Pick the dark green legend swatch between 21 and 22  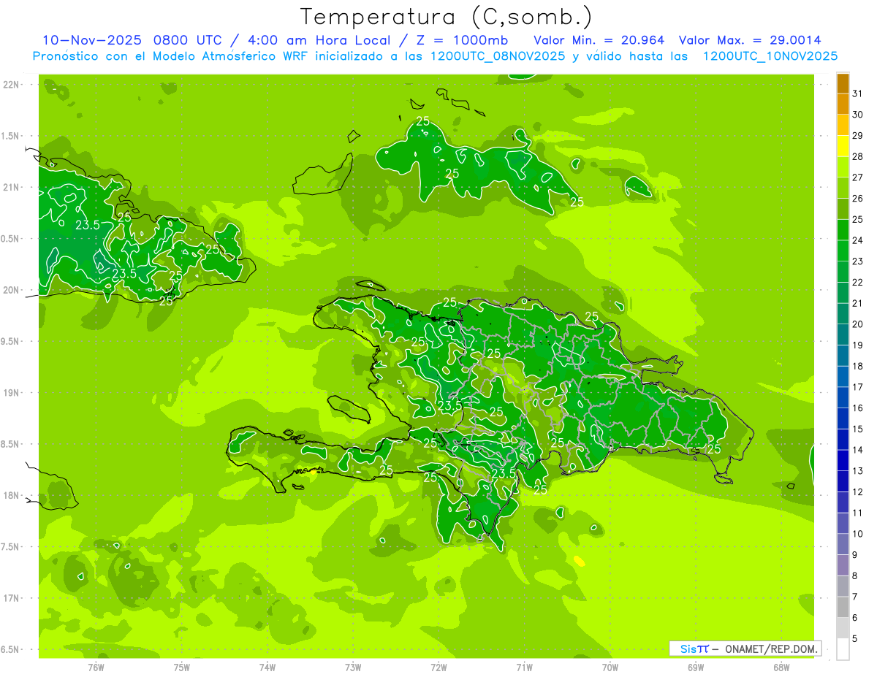point(843,293)
